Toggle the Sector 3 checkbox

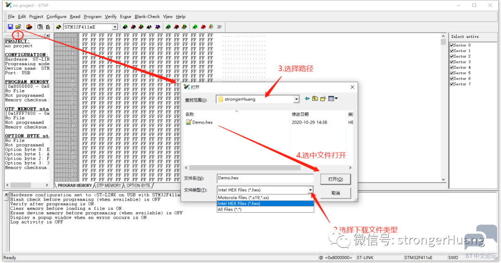pyautogui.click(x=452, y=62)
